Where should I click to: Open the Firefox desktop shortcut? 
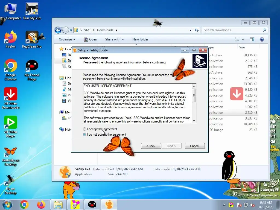coord(11,39)
